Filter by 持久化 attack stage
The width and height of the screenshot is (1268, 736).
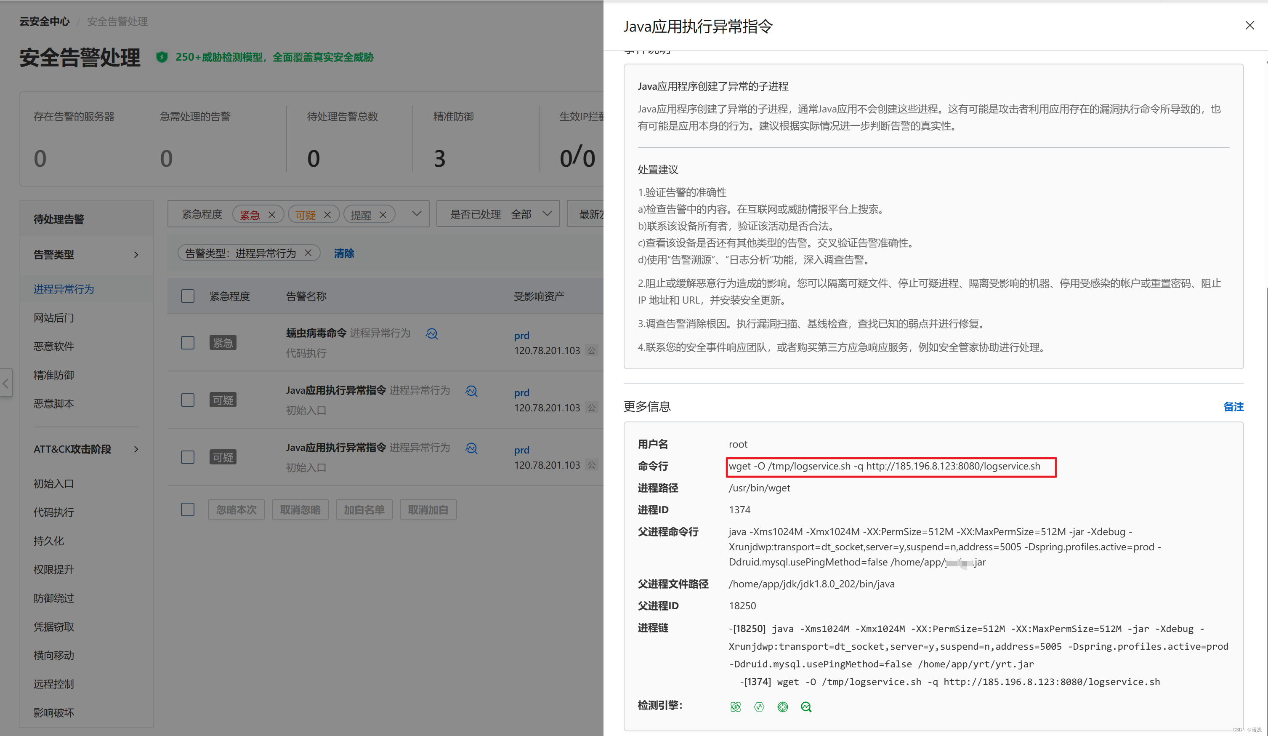point(49,541)
